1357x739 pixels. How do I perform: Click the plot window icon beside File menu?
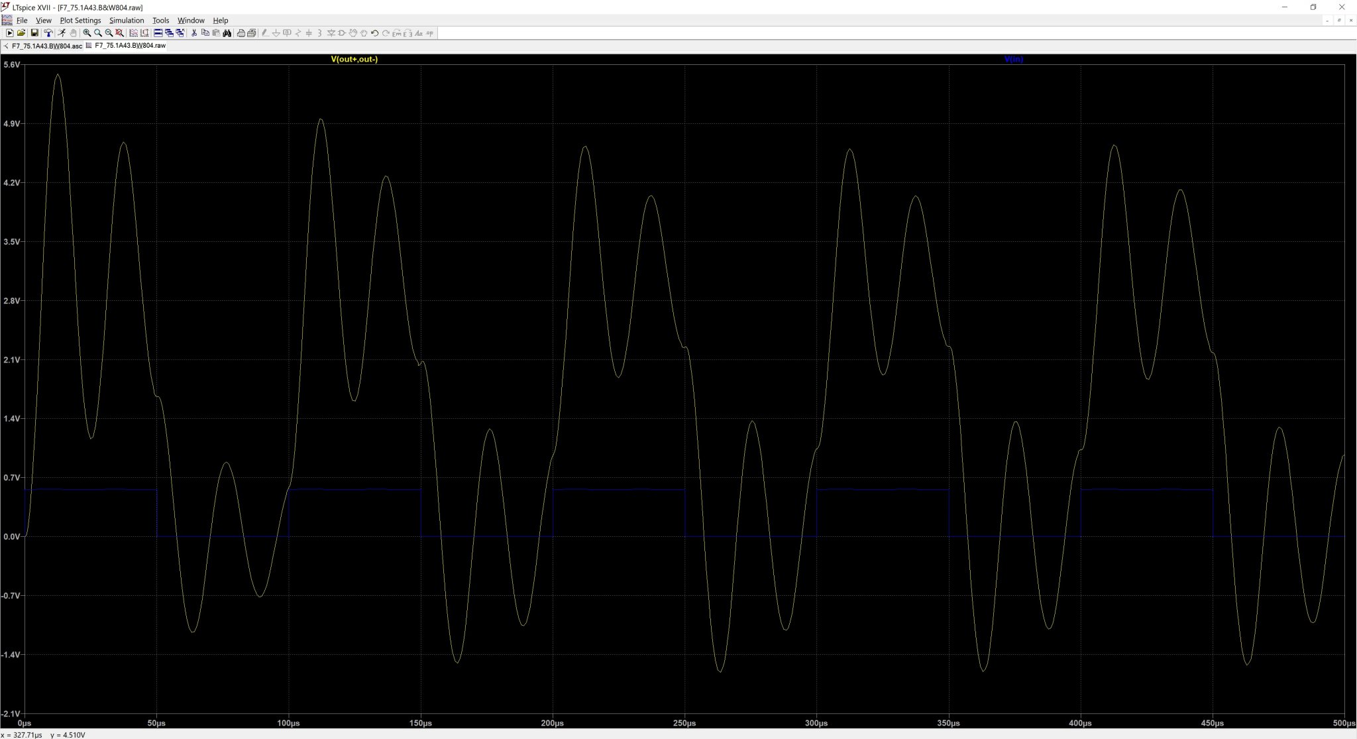tap(7, 21)
